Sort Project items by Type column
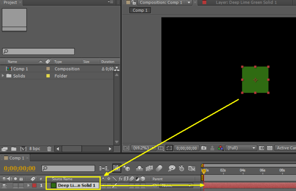The width and height of the screenshot is (296, 191). [58, 62]
